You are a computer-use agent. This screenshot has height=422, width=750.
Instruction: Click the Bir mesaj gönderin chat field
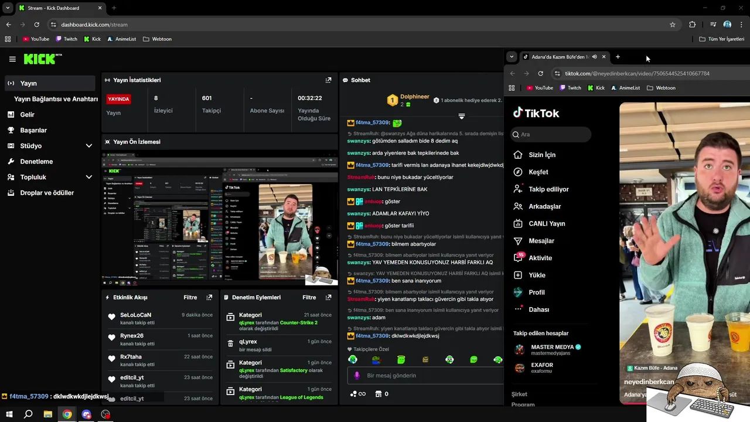click(x=425, y=375)
